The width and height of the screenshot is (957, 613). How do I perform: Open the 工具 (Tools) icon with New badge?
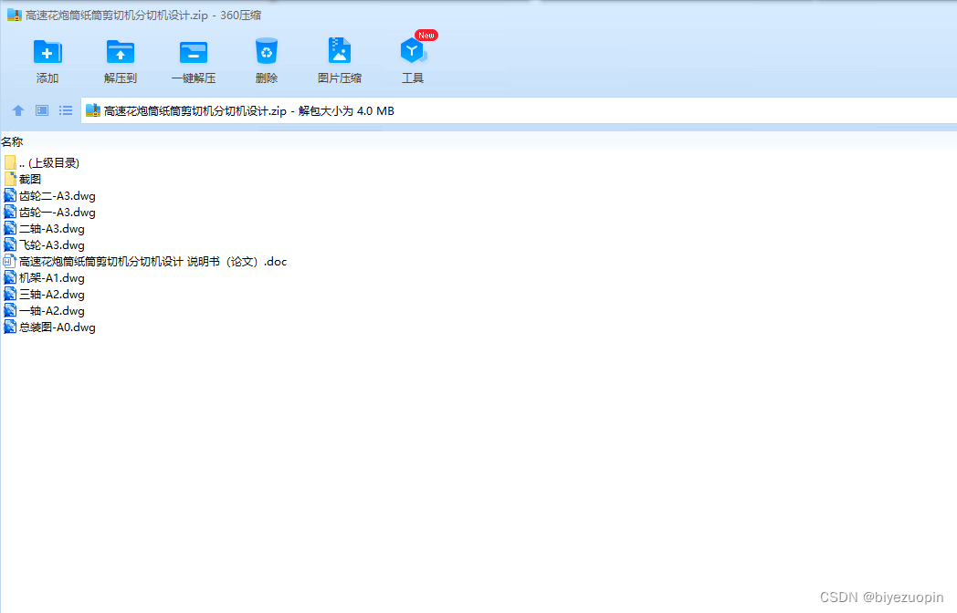(413, 51)
